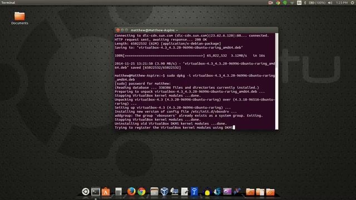
Task: Click the 'Preparing to unpack virtualbox' line
Action: (x=190, y=92)
